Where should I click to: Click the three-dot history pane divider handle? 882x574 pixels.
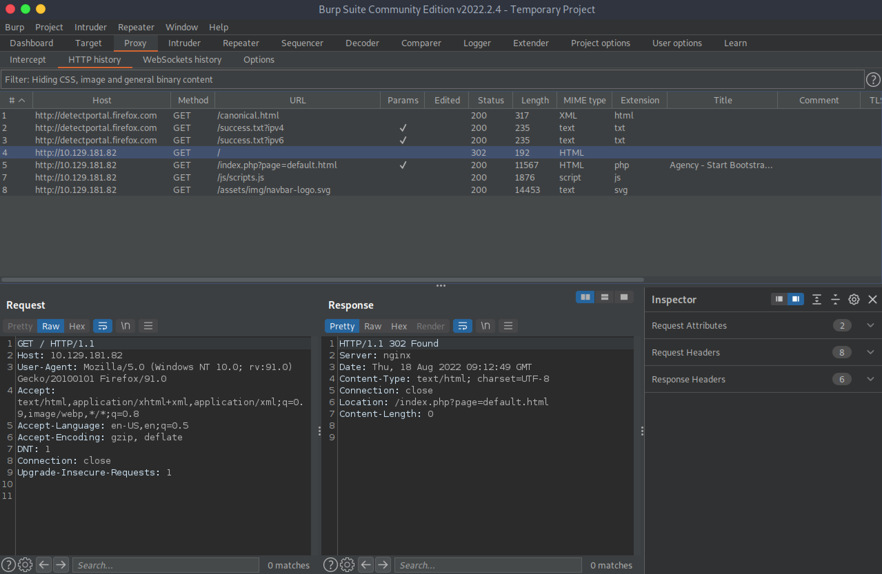pos(441,286)
